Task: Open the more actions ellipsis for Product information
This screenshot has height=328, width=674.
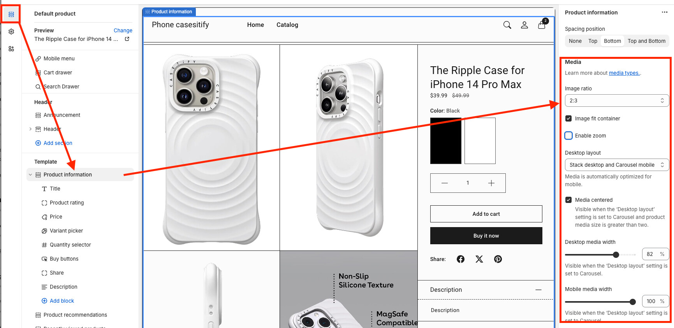Action: pos(665,12)
